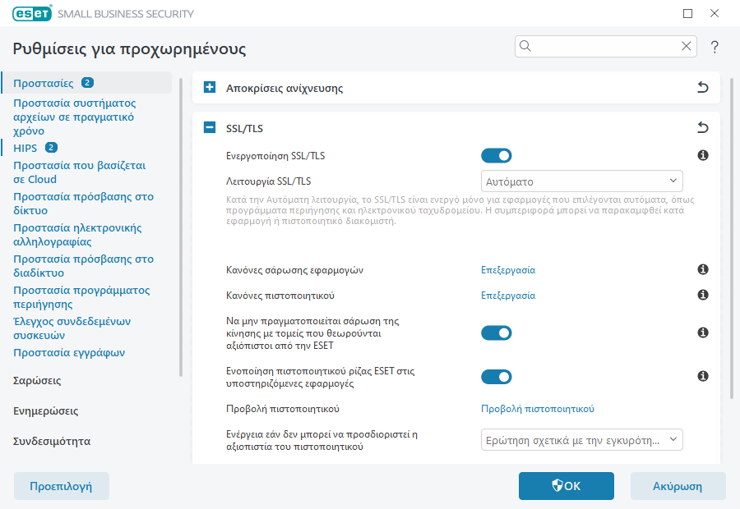Screen dimensions: 740x509
Task: Open help via the question mark icon
Action: pyautogui.click(x=715, y=47)
